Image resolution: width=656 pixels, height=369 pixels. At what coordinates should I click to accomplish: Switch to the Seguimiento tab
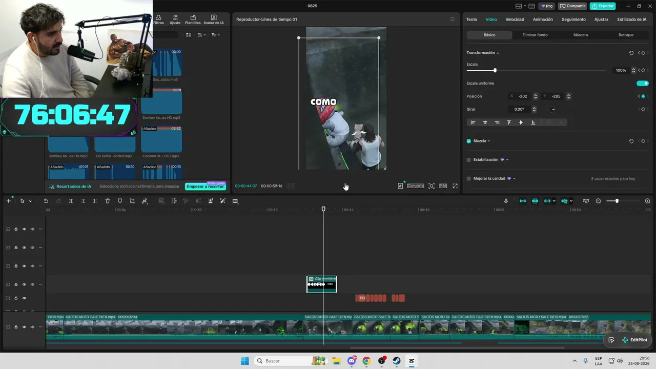[x=573, y=19]
